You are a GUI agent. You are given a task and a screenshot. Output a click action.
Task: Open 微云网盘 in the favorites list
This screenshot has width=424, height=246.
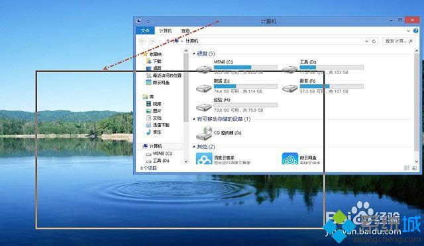tap(158, 83)
